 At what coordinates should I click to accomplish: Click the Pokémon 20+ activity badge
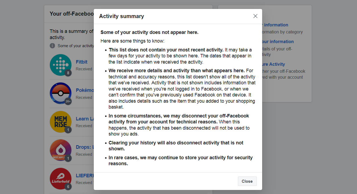[68, 102]
